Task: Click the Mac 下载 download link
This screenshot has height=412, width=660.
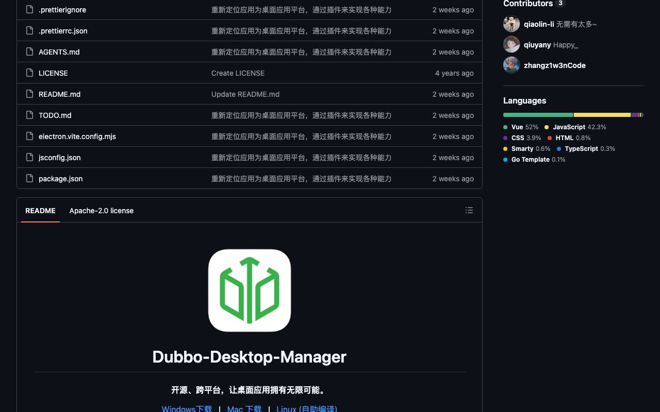Action: 244,409
